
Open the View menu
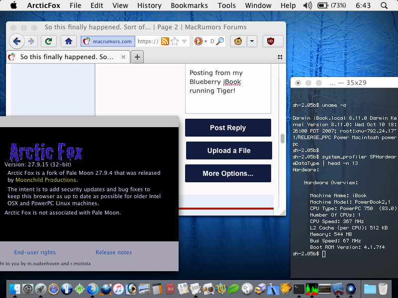(120, 5)
